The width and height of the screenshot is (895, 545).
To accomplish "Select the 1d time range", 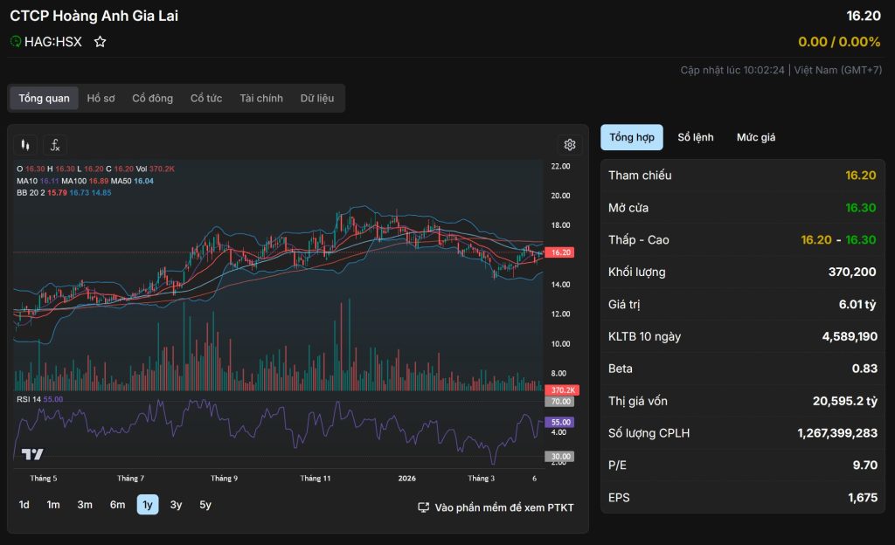I will (x=24, y=505).
